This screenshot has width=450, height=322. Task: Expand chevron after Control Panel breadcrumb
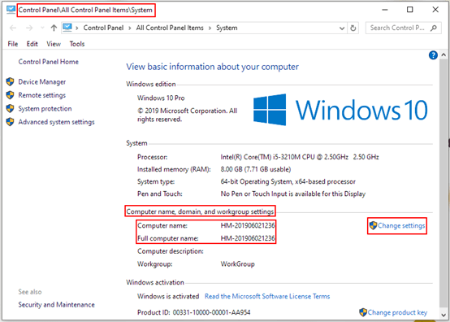130,28
